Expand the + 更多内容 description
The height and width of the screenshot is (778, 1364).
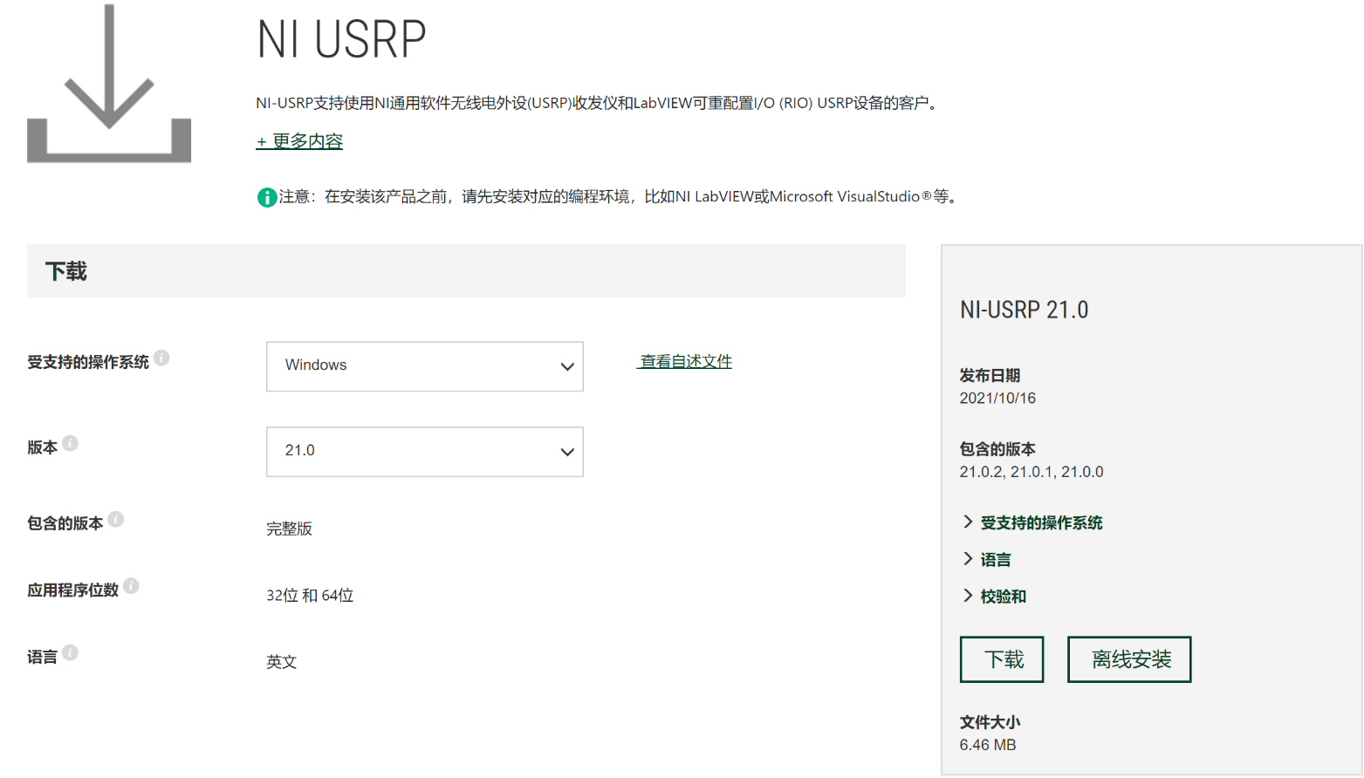coord(299,141)
